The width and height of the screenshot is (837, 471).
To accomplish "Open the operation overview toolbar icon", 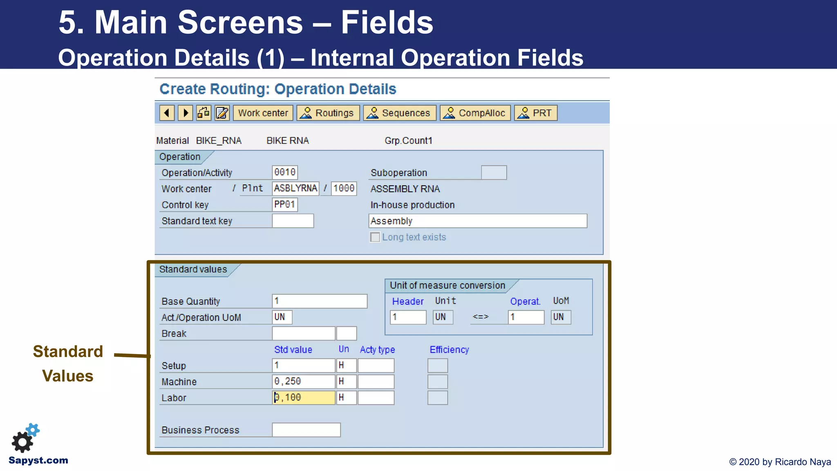I will point(204,113).
